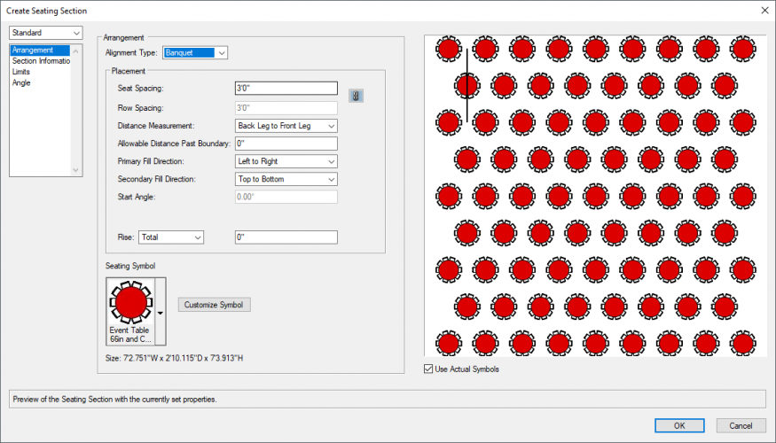This screenshot has width=776, height=443.
Task: Click the Allowable Distance Past Boundary field
Action: (x=286, y=144)
